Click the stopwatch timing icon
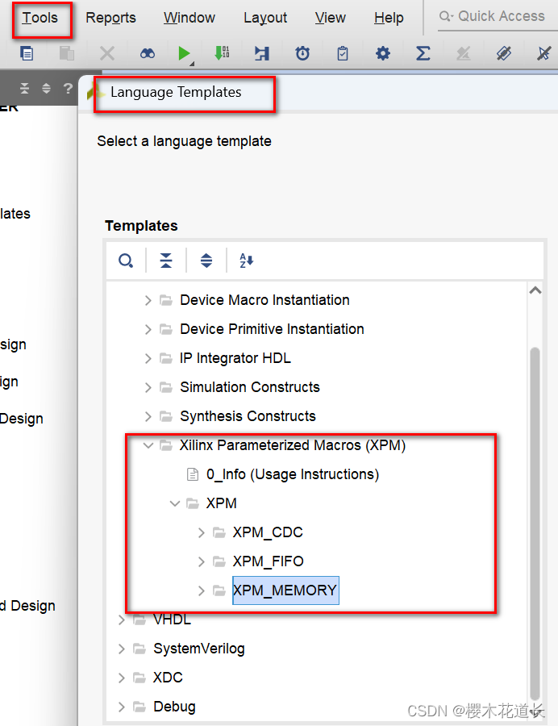 tap(302, 53)
